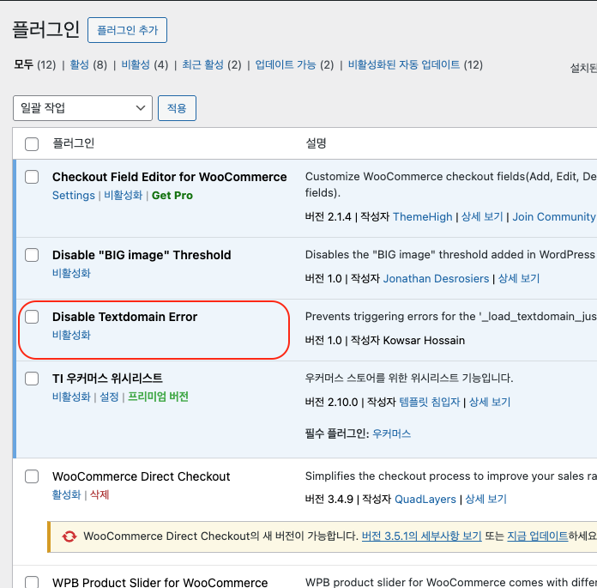Viewport: 597px width, 588px height.
Task: Click the 플러그인 page heading
Action: pyautogui.click(x=46, y=29)
